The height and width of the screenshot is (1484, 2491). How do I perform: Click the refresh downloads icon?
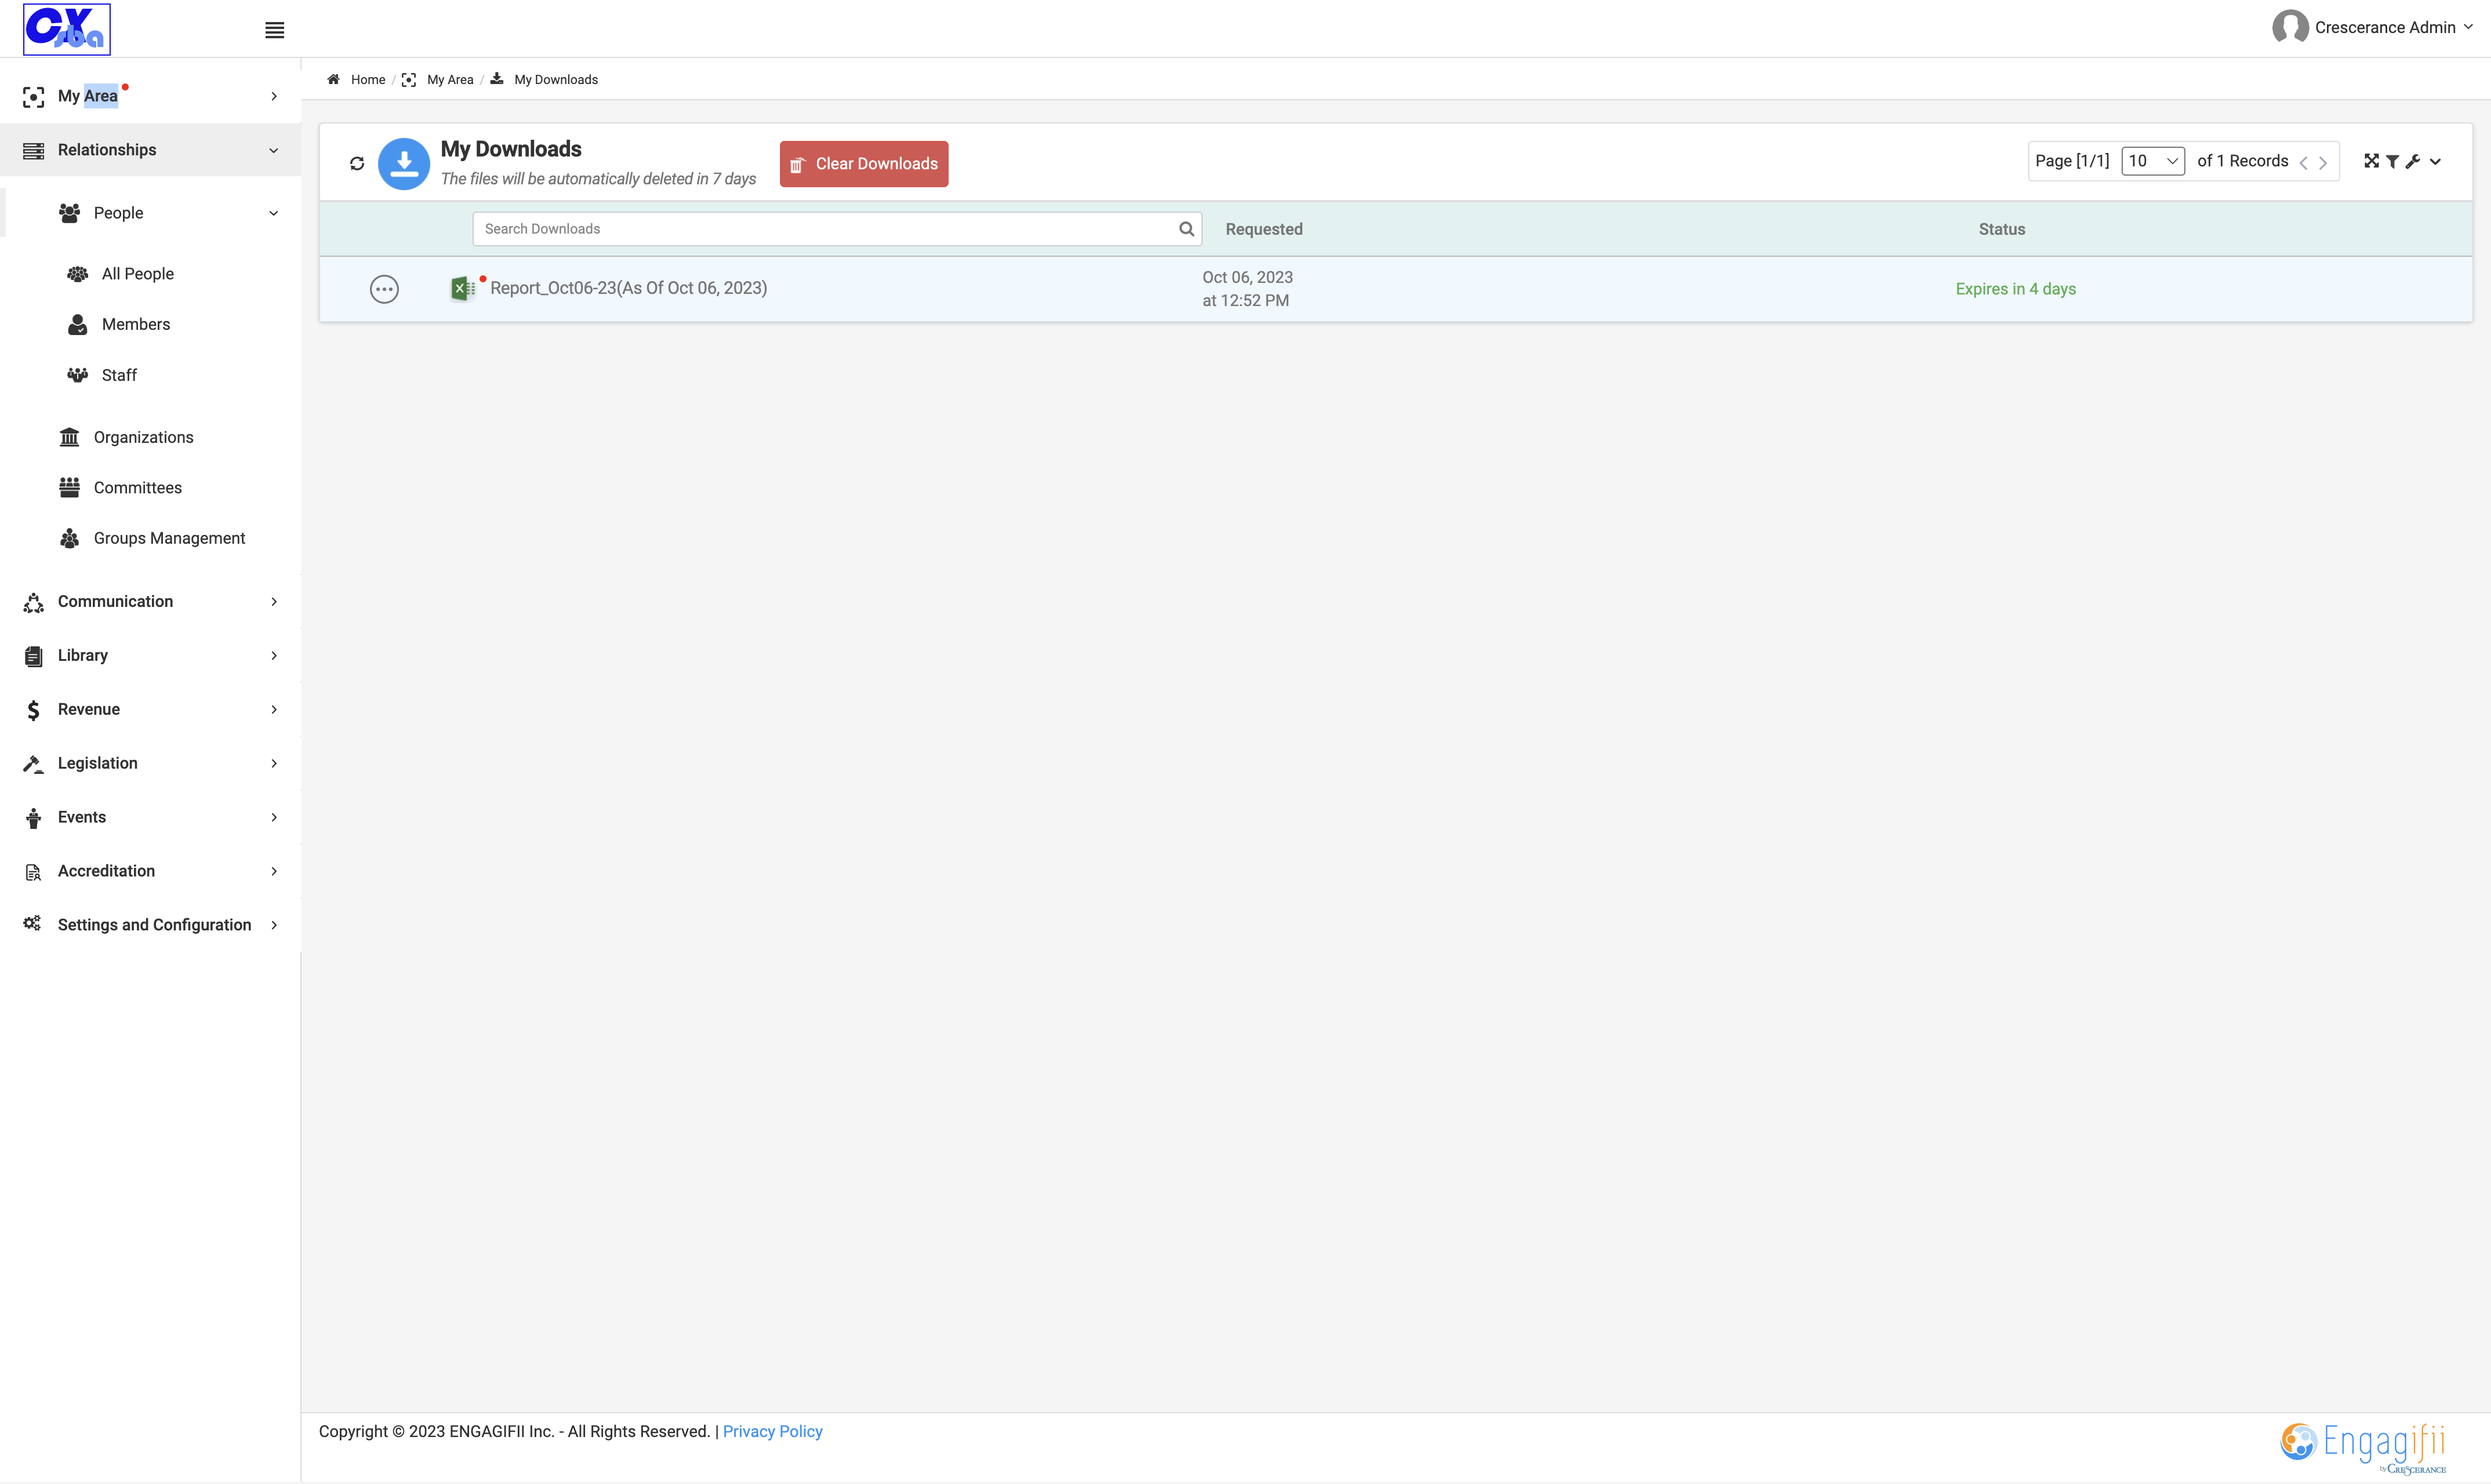point(357,163)
